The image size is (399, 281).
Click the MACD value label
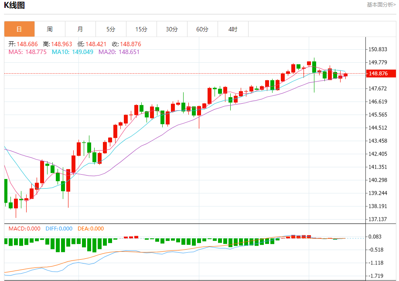(x=24, y=228)
